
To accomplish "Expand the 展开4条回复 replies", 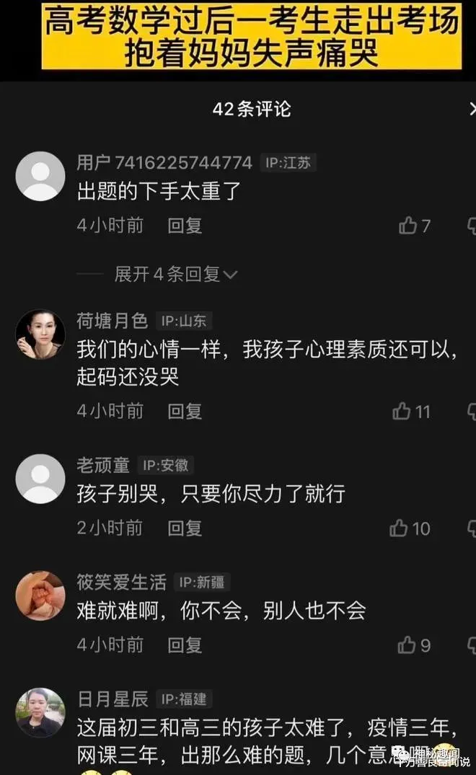I will tap(175, 274).
